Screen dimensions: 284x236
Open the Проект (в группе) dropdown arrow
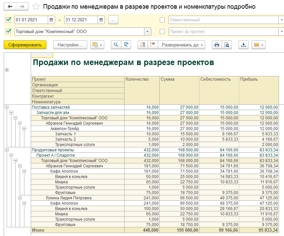tap(281, 32)
